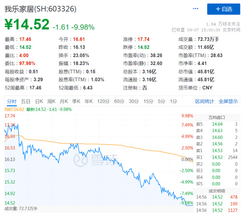
Task: Select the 季K quarterly chart tab
Action: coord(76,101)
